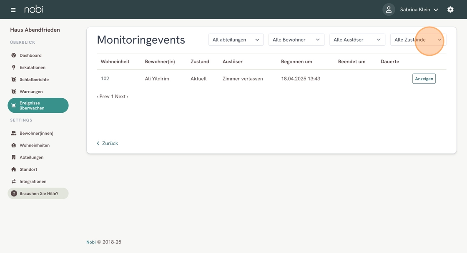Click the Prev pagination link
The width and height of the screenshot is (467, 253).
tap(103, 96)
